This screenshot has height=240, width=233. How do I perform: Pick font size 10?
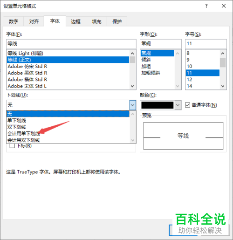(x=203, y=66)
